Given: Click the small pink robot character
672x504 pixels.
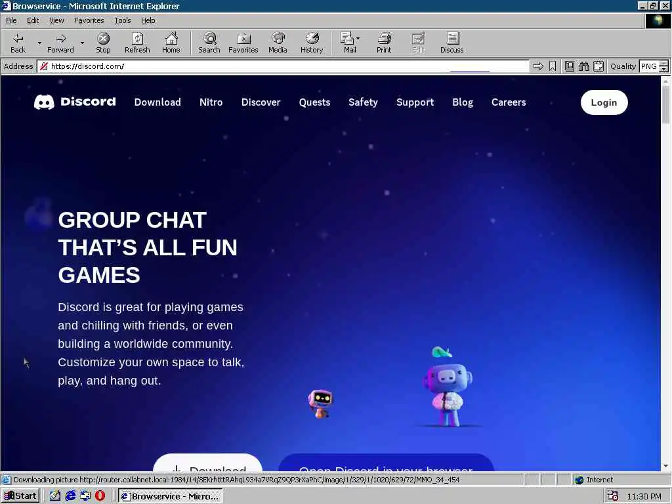Looking at the screenshot, I should click(320, 404).
